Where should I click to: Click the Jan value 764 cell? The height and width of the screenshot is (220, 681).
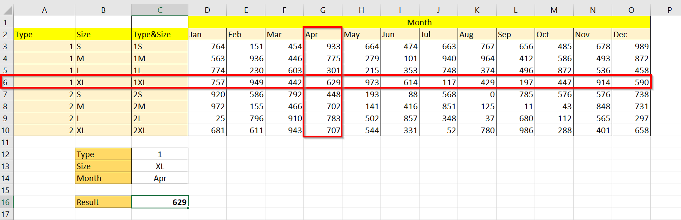click(x=207, y=46)
